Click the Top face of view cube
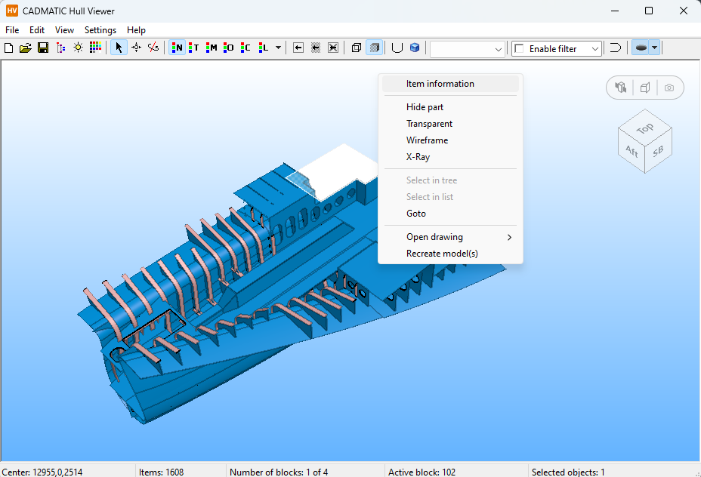Viewport: 701px width, 477px height. tap(644, 128)
